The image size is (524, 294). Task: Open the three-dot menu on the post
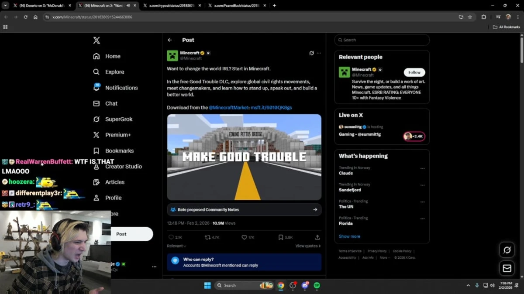[x=319, y=53]
